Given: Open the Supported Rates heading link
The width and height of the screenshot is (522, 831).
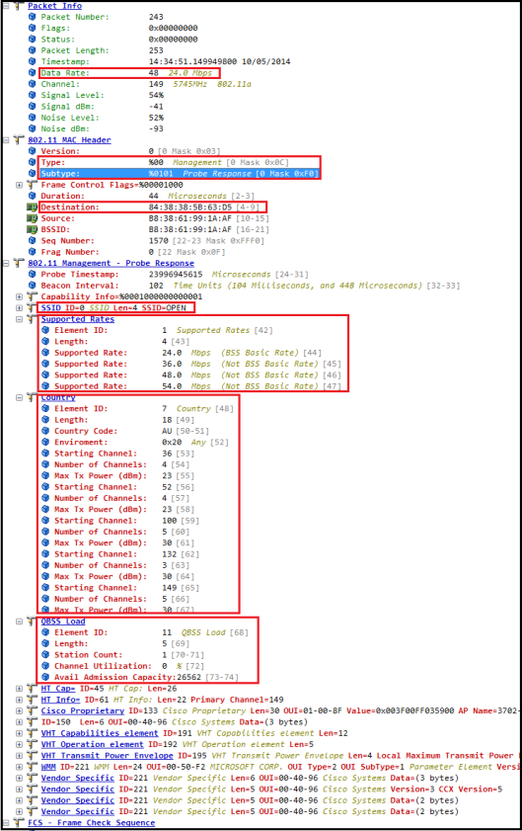Looking at the screenshot, I should coord(78,319).
